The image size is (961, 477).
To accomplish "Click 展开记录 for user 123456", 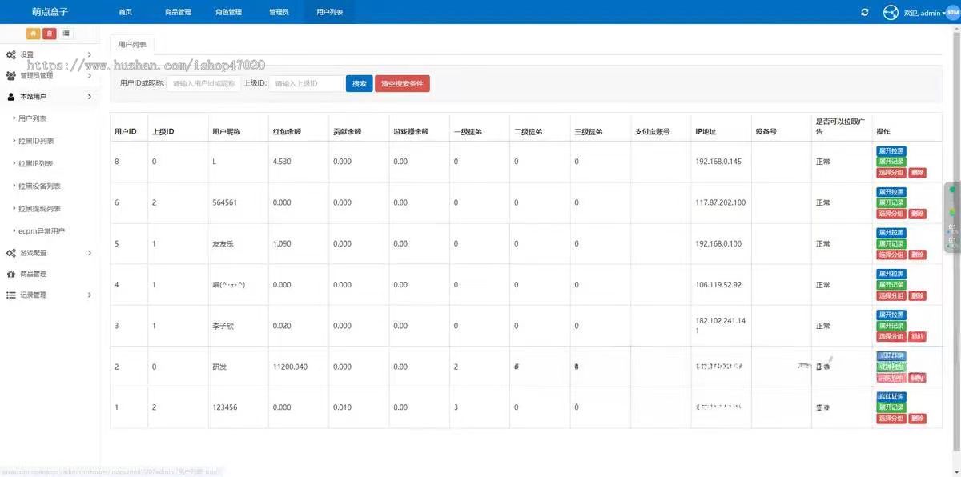I will click(891, 407).
